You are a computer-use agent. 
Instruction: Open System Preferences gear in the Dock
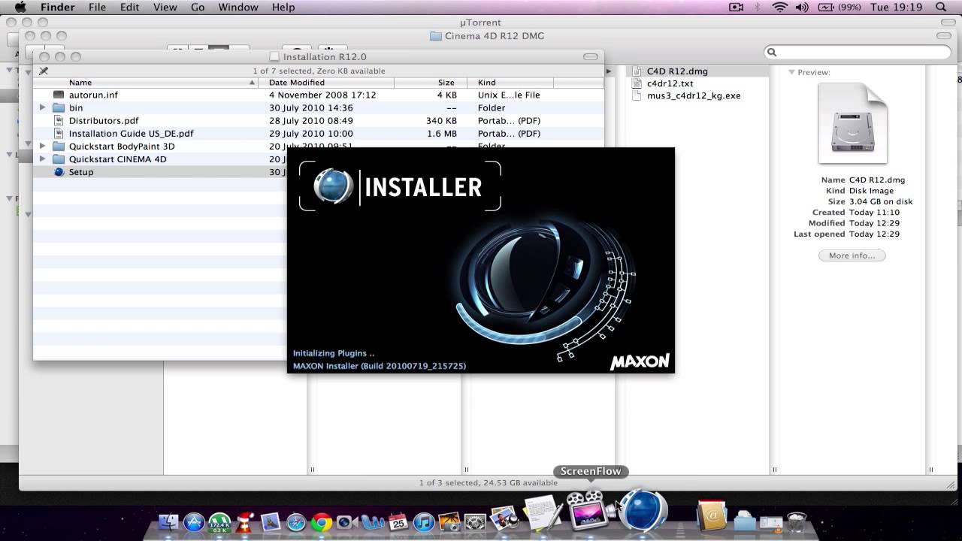coord(475,522)
